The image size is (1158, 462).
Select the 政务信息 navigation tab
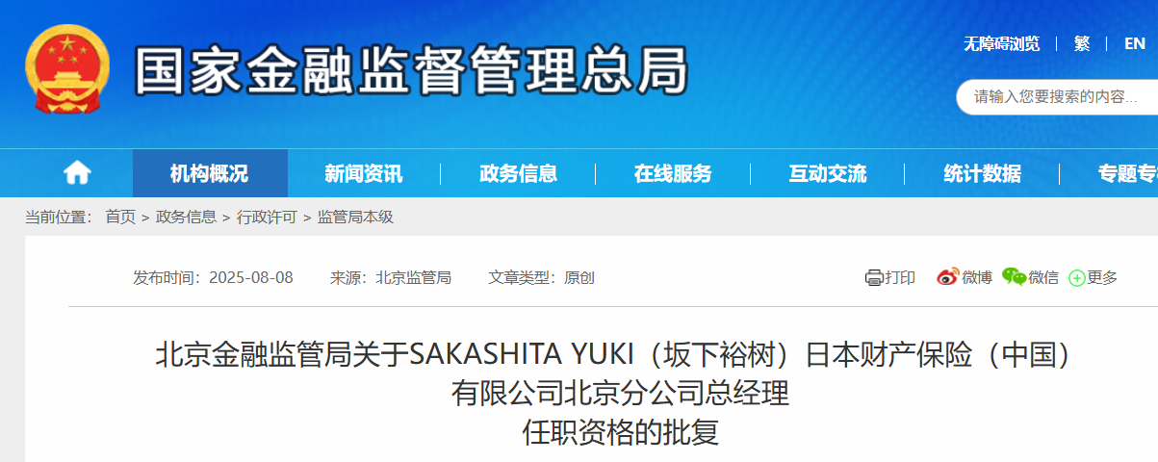pos(519,173)
